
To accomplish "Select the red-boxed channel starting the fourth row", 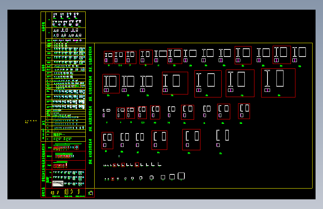I will [108, 141].
